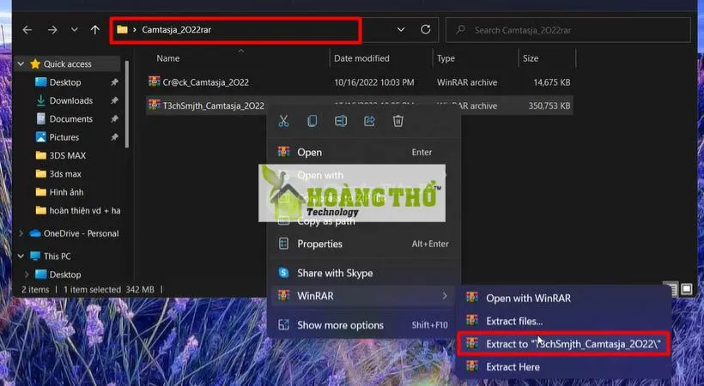704x386 pixels.
Task: Open the WinRAR submenu item
Action: pyautogui.click(x=364, y=295)
